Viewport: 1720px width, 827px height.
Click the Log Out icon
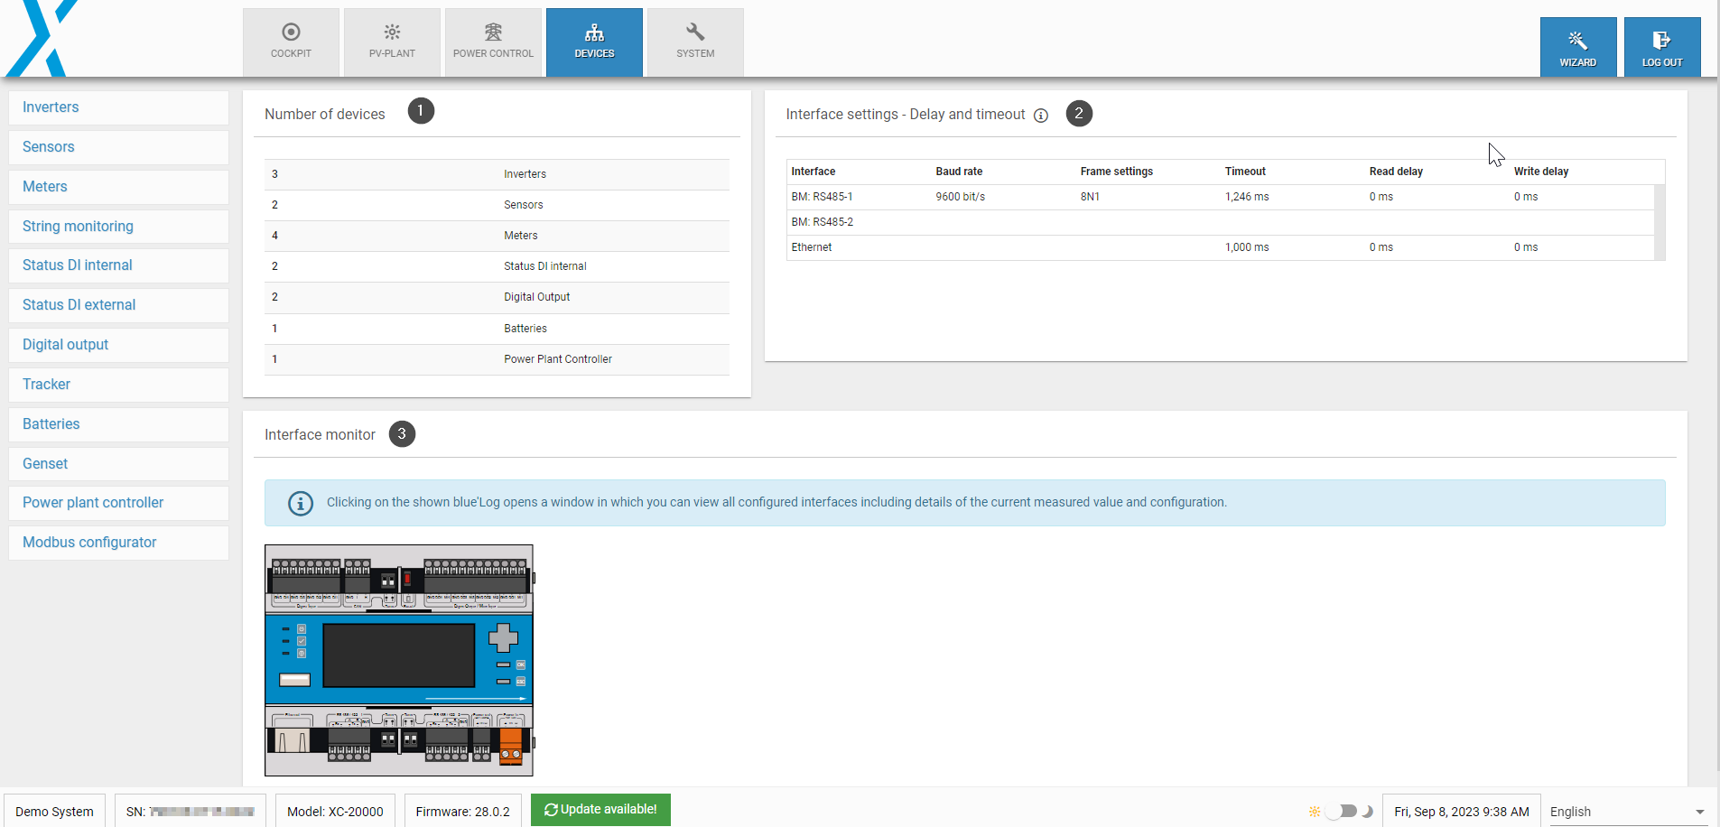point(1661,40)
